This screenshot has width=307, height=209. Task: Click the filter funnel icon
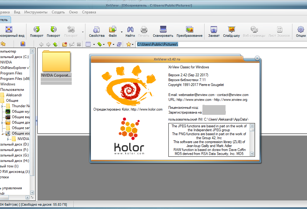[109, 44]
